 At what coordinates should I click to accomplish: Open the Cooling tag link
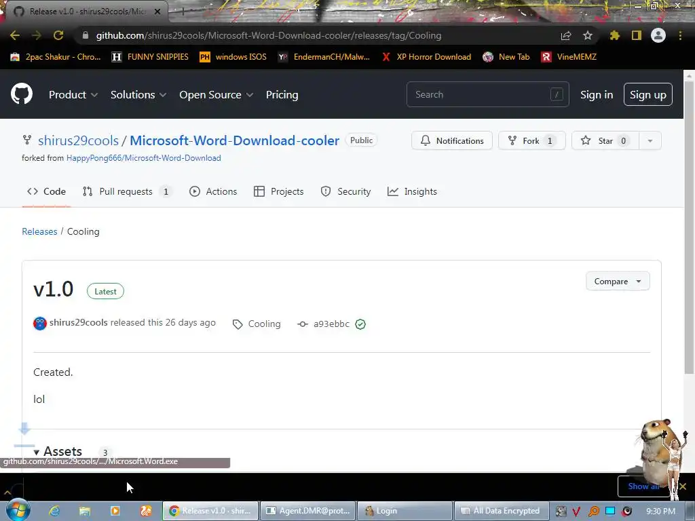[264, 324]
